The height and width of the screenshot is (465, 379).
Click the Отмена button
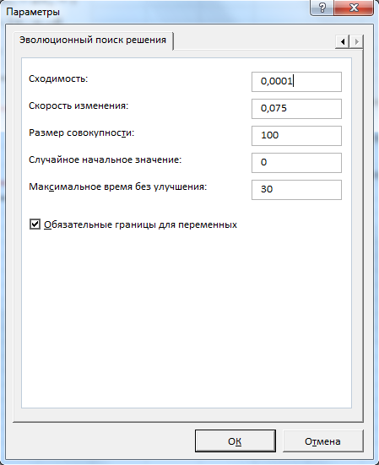[x=322, y=441]
